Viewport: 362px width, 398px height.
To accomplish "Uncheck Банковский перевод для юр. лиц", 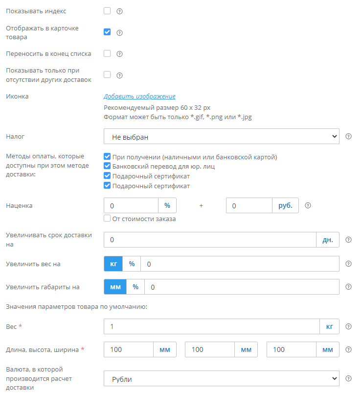I will 108,167.
